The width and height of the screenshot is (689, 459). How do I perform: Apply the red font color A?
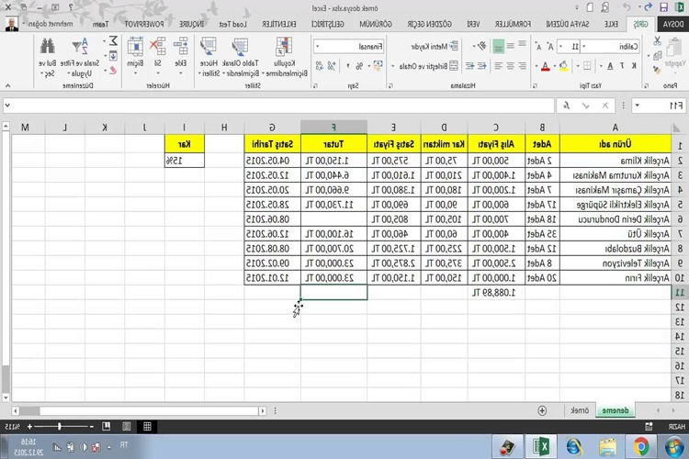[546, 66]
